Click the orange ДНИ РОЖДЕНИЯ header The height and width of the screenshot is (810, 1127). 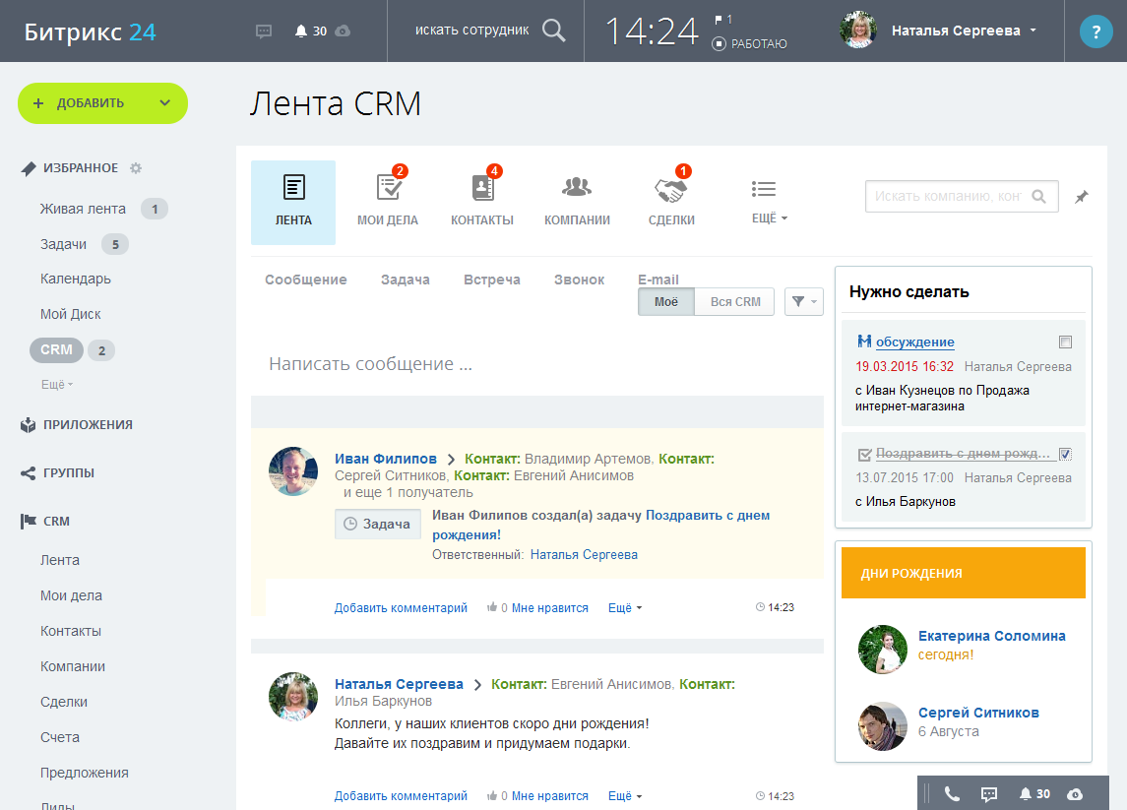[963, 573]
